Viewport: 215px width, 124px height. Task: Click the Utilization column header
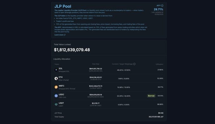[159, 64]
